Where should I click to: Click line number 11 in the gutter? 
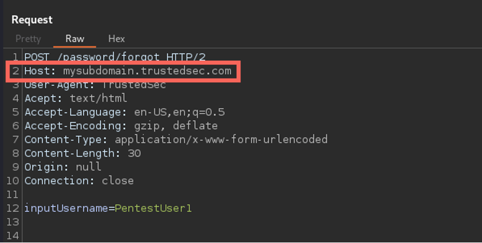13,195
